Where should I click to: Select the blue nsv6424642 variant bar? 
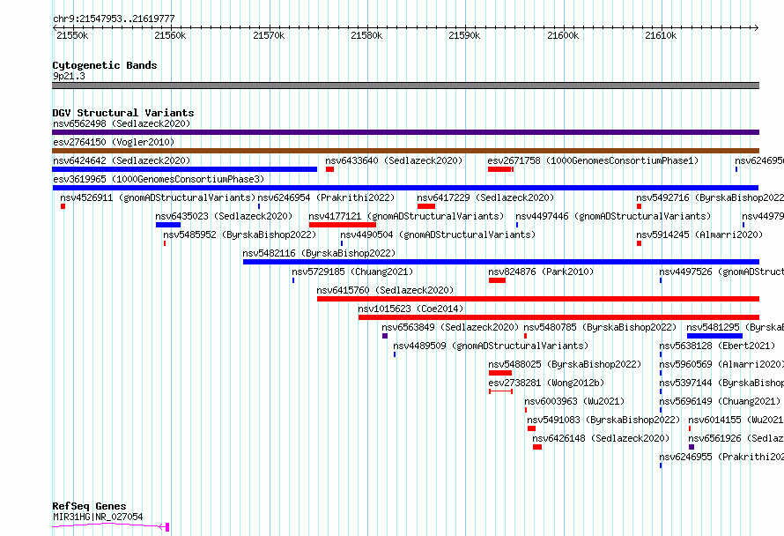point(184,169)
